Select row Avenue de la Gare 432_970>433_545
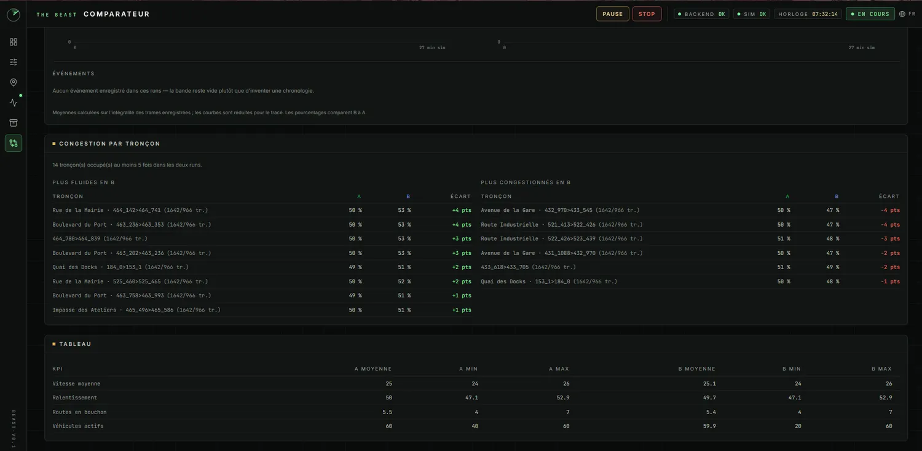This screenshot has width=922, height=451. coord(690,210)
